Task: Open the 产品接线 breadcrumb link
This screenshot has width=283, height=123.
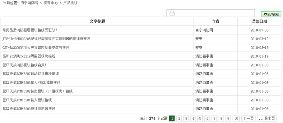Action: [x=70, y=3]
